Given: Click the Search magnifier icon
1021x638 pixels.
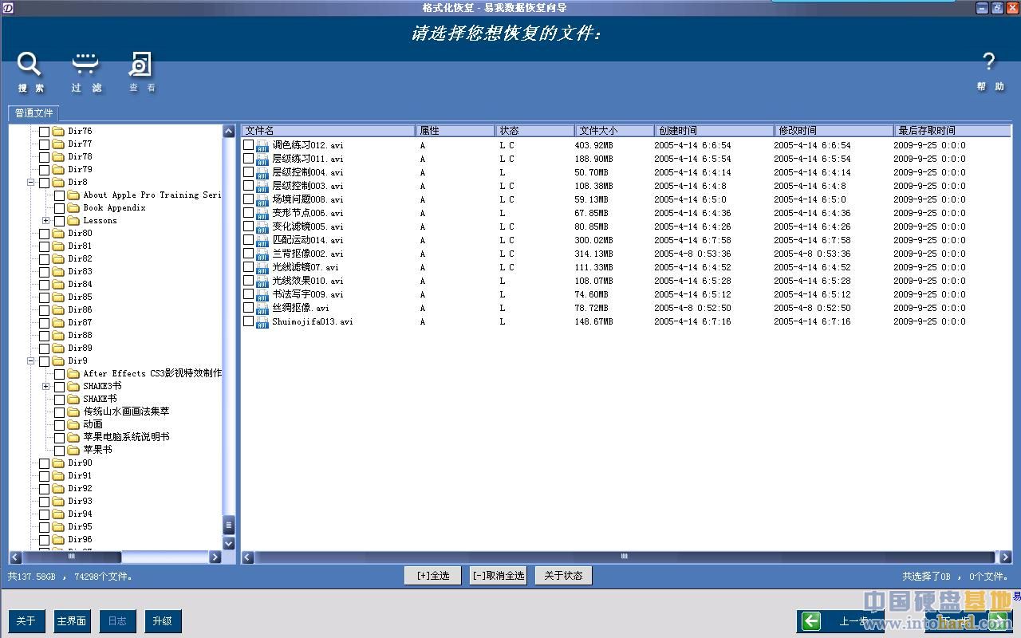Looking at the screenshot, I should pyautogui.click(x=30, y=65).
